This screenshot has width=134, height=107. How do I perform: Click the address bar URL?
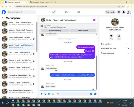coord(32,7)
